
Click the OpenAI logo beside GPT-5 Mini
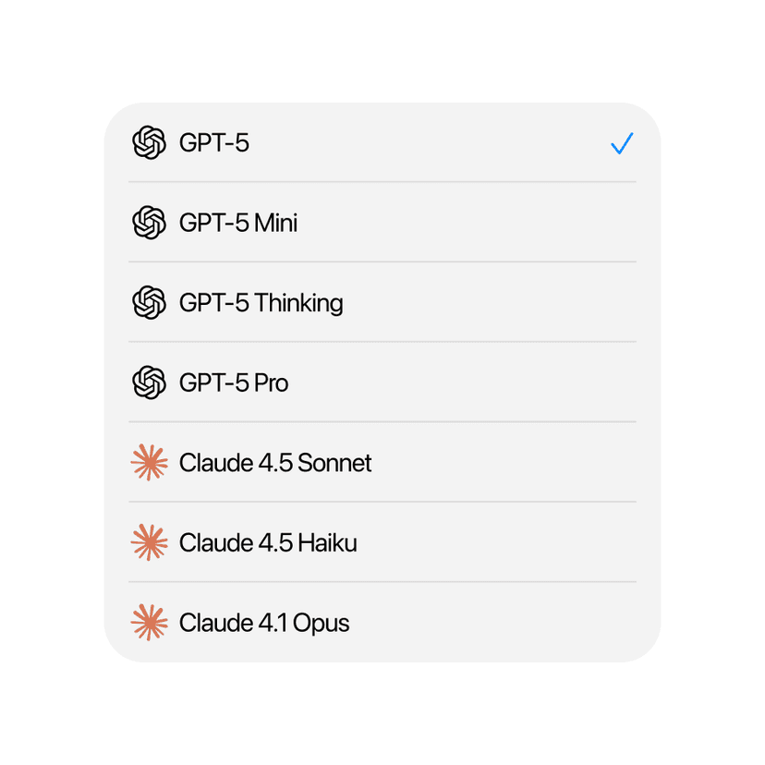149,223
